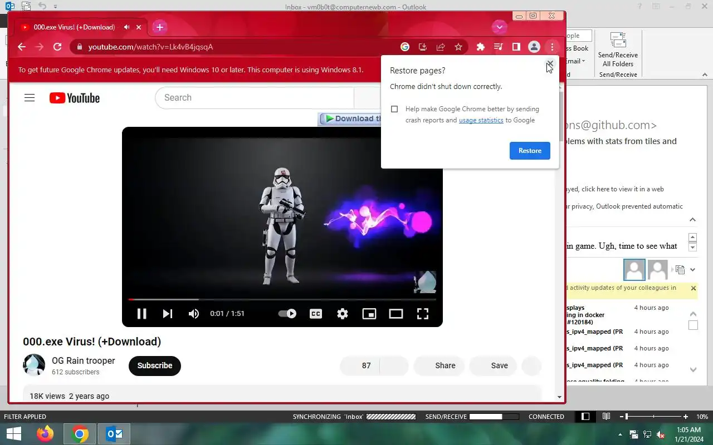Mute the tab via the tab speaker icon
713x445 pixels.
coord(127,27)
